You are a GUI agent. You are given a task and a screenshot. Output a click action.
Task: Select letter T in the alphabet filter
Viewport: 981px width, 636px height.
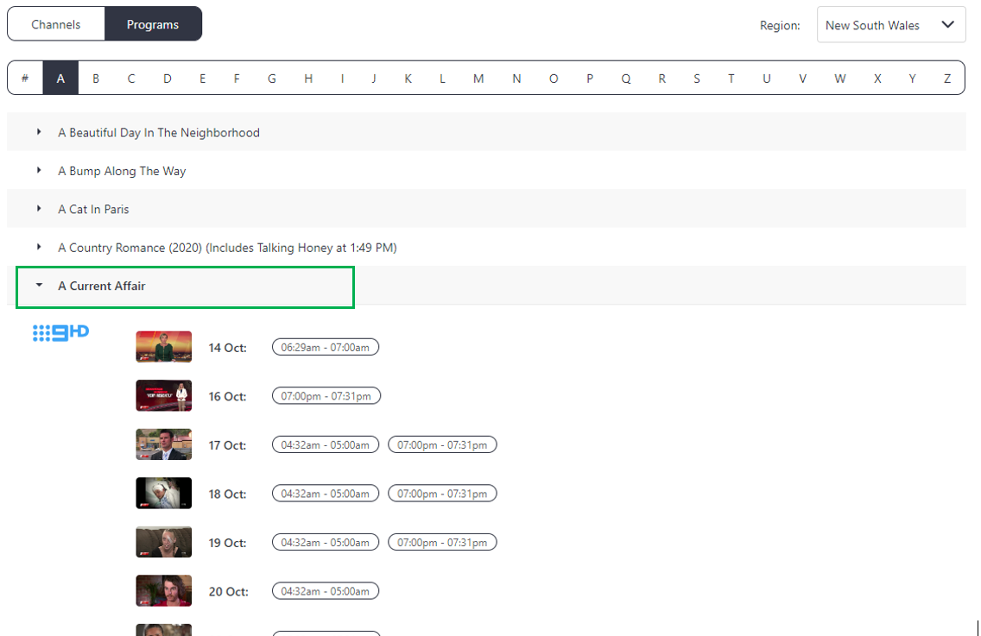(x=731, y=79)
